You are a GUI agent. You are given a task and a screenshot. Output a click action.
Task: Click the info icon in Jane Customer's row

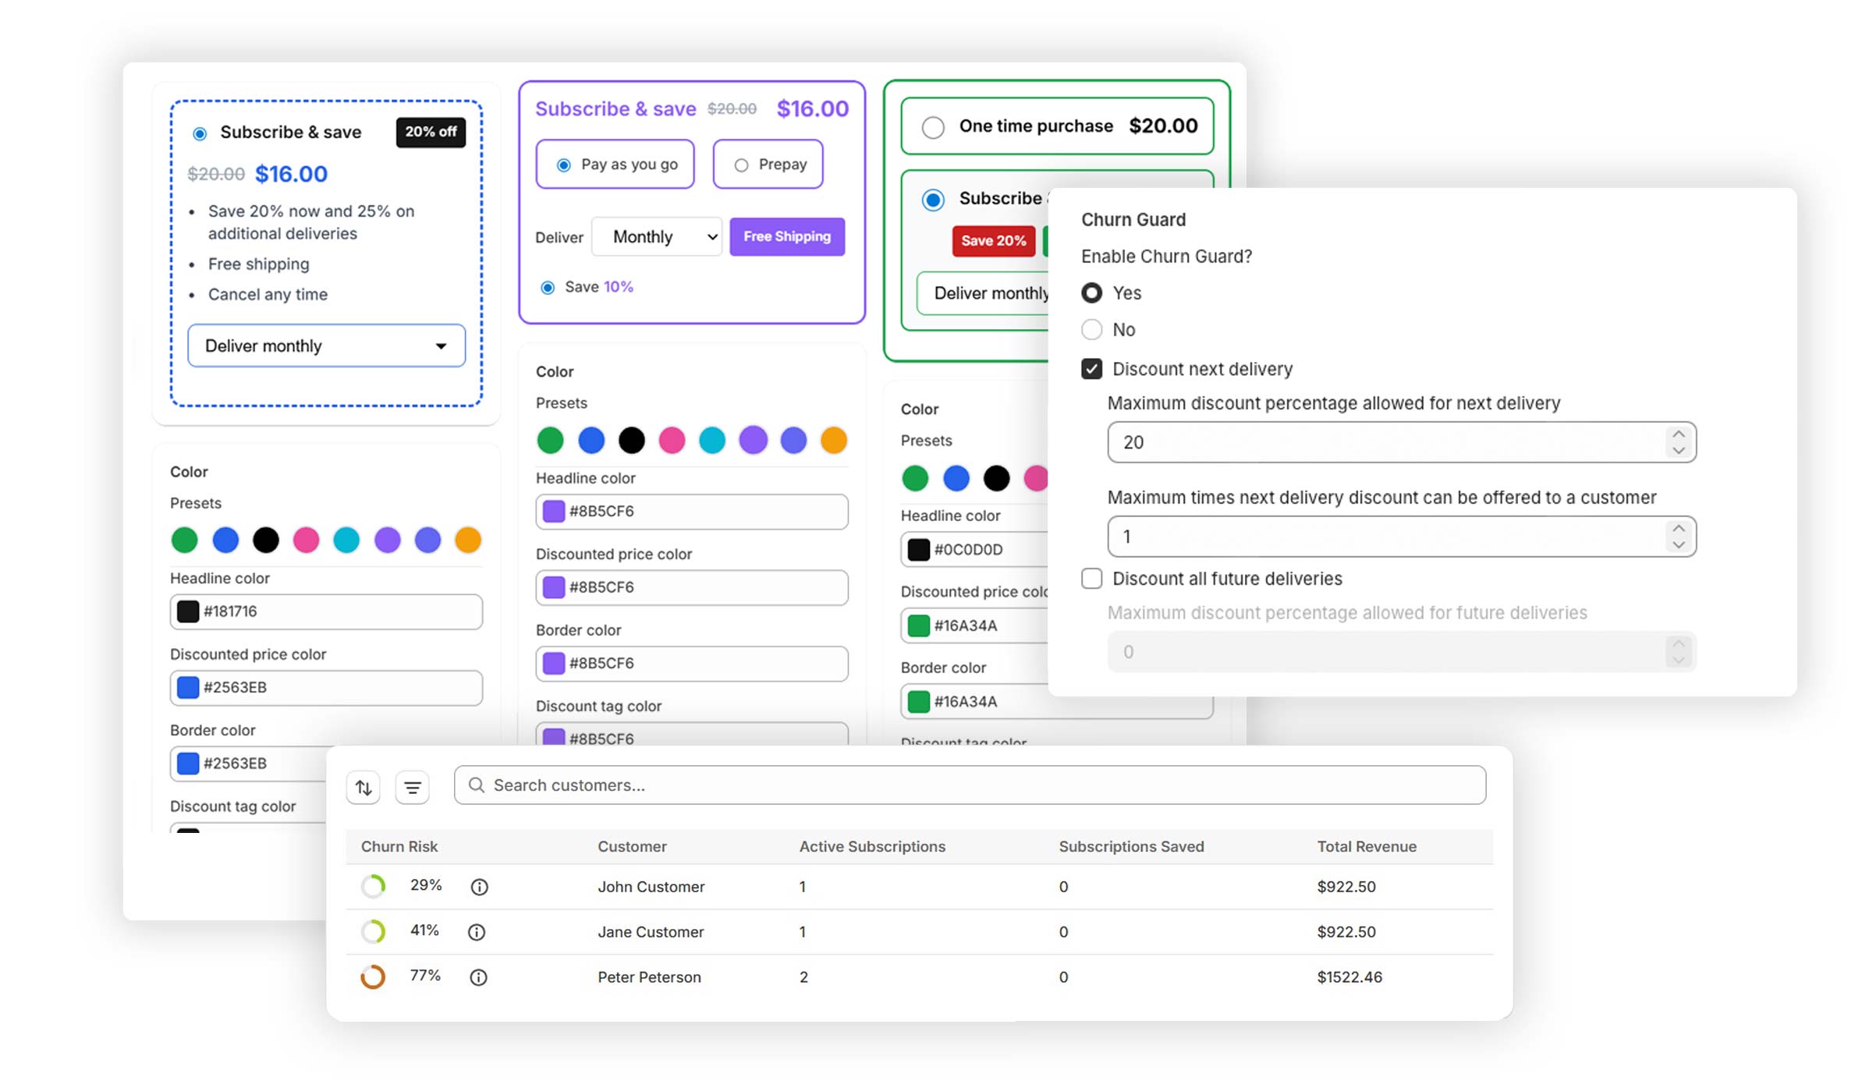pos(477,932)
